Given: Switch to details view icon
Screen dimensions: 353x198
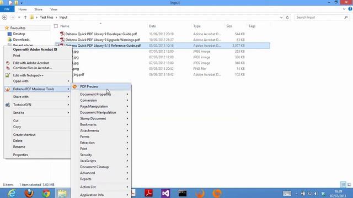Looking at the screenshot, I should [x=343, y=185].
